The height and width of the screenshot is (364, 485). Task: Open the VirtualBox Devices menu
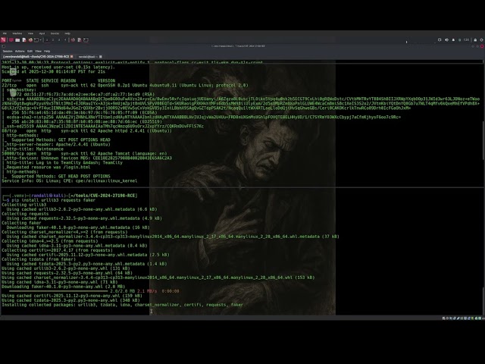click(55, 33)
